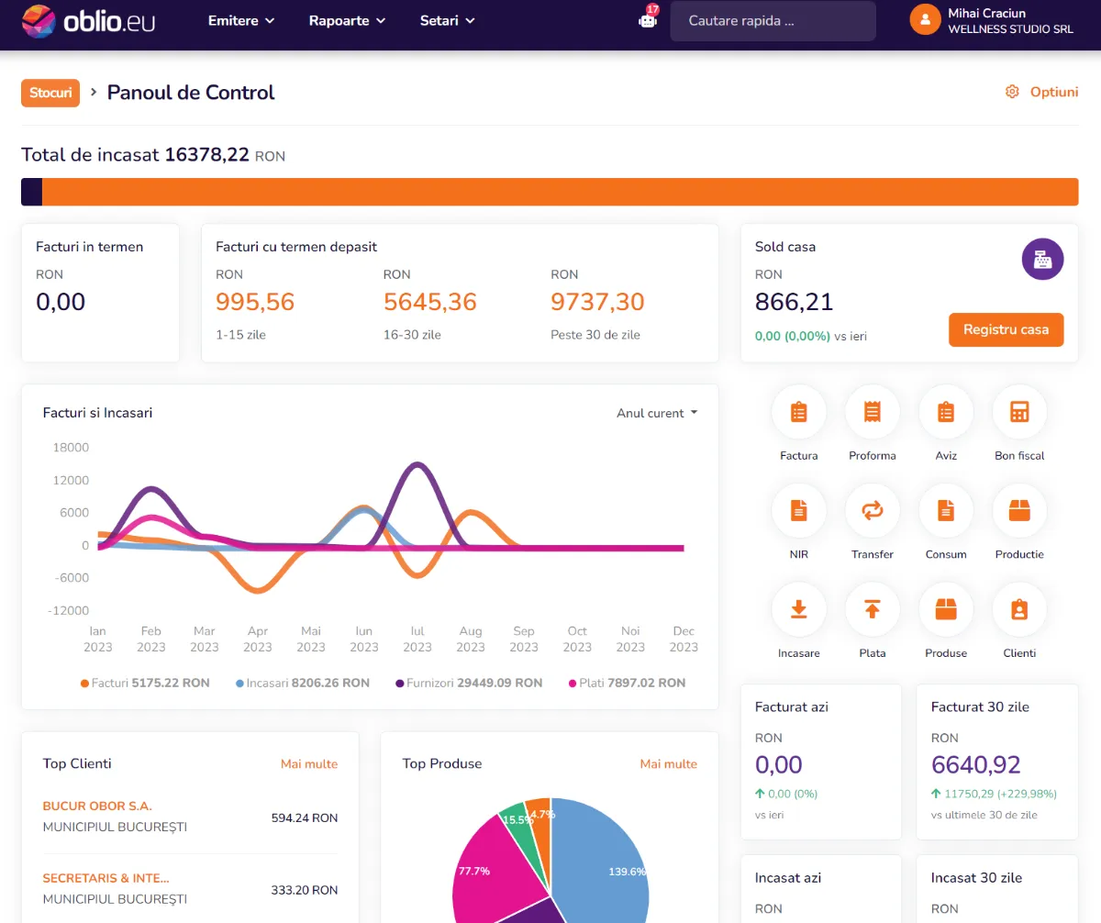Click the 995,56 overdue 1-15 zile amount

[255, 302]
